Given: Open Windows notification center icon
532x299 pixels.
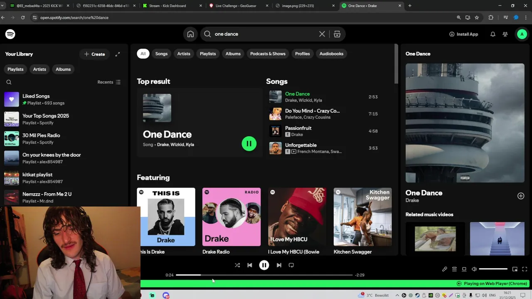Looking at the screenshot, I should pyautogui.click(x=523, y=295).
